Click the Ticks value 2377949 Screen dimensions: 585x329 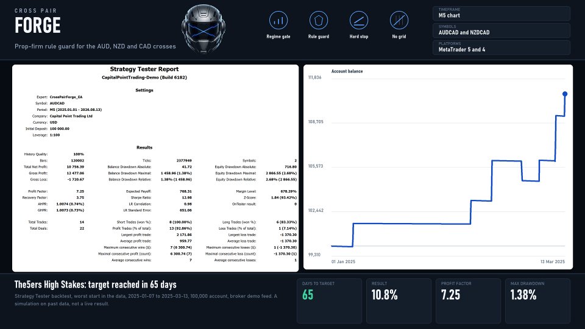coord(184,160)
